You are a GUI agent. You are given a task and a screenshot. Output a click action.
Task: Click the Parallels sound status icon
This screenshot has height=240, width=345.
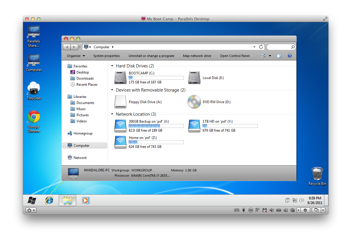click(272, 210)
